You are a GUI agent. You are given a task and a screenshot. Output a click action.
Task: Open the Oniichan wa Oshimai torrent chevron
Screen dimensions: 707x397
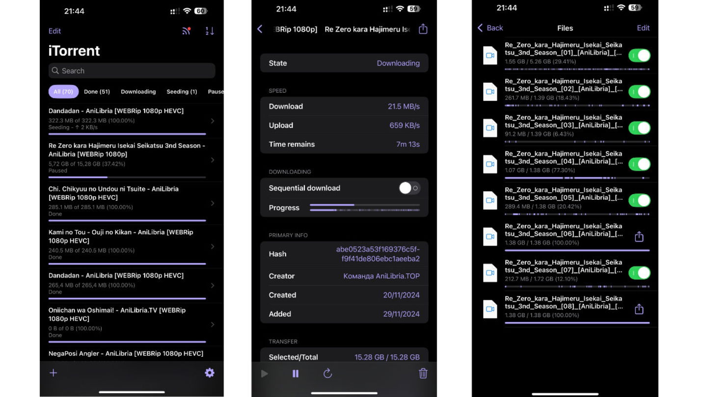213,324
